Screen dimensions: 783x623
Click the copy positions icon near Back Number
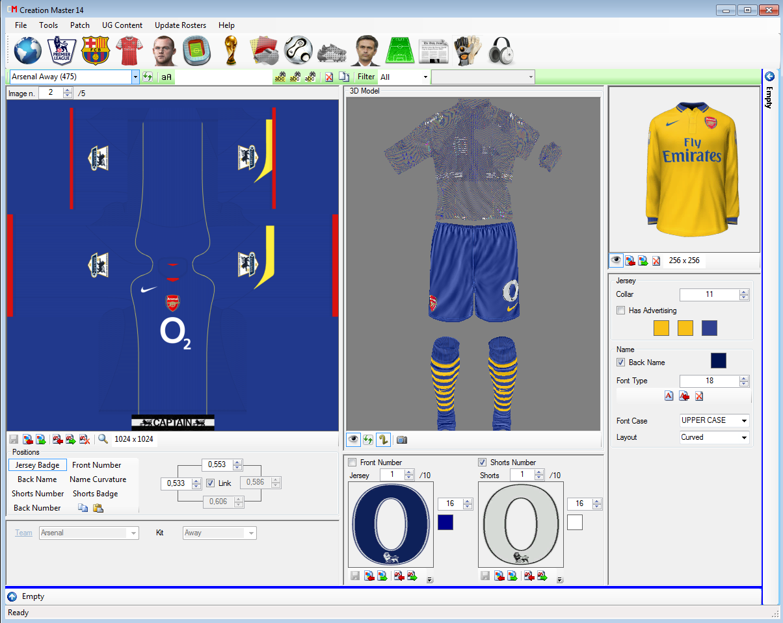83,508
